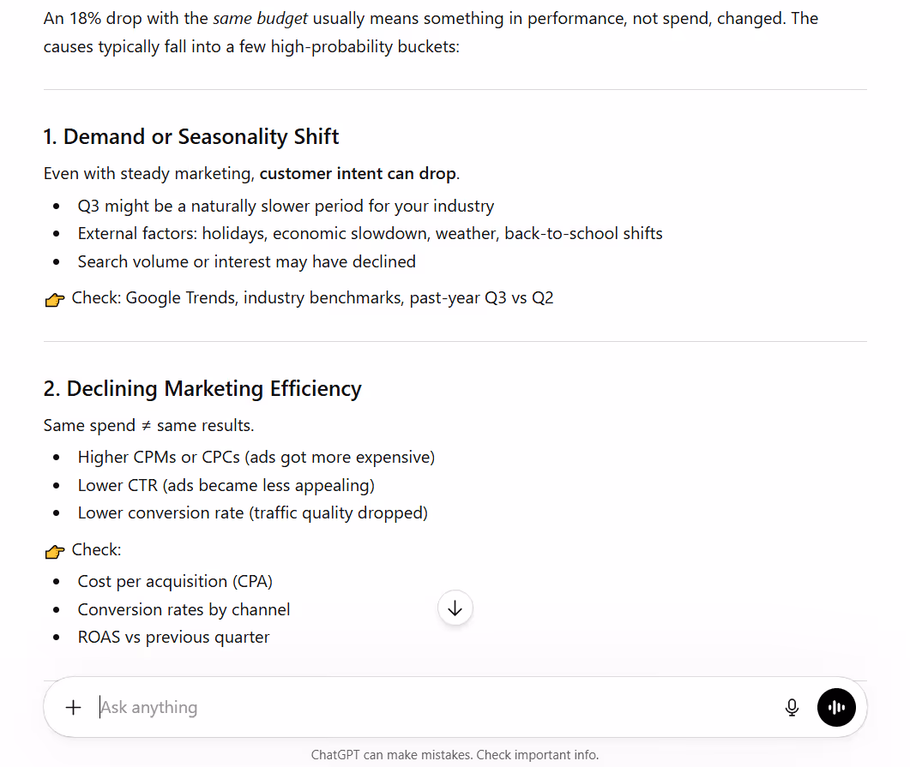Click Cost per acquisition (CPA) item
The height and width of the screenshot is (767, 910).
click(175, 581)
